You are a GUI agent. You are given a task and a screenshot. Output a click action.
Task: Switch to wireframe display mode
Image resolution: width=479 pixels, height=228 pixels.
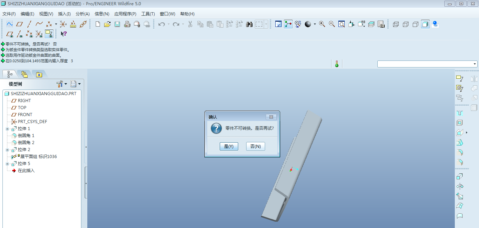pos(396,24)
